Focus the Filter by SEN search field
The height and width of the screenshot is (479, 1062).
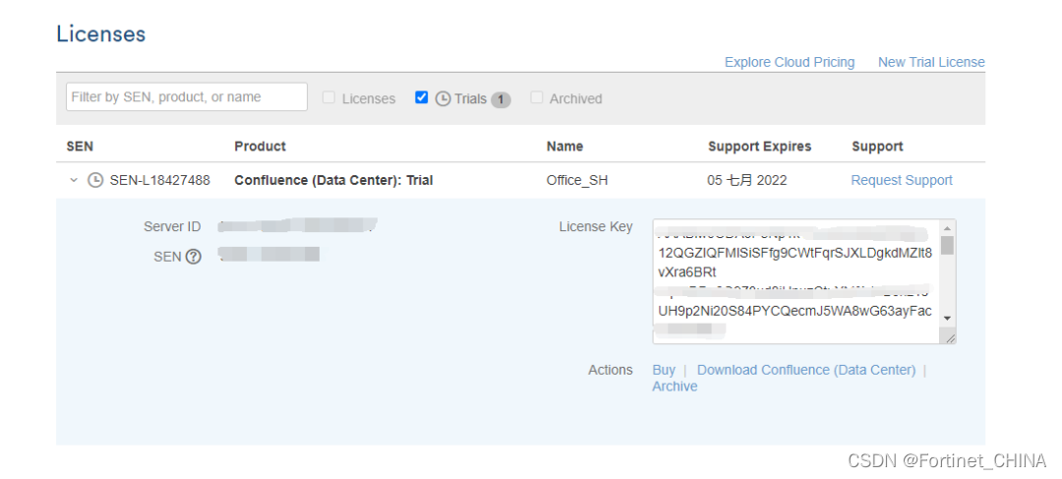pyautogui.click(x=187, y=97)
